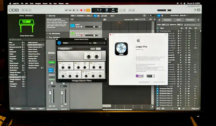The image size is (216, 126).
Task: Collapse the Quick Help section
Action: click(47, 16)
